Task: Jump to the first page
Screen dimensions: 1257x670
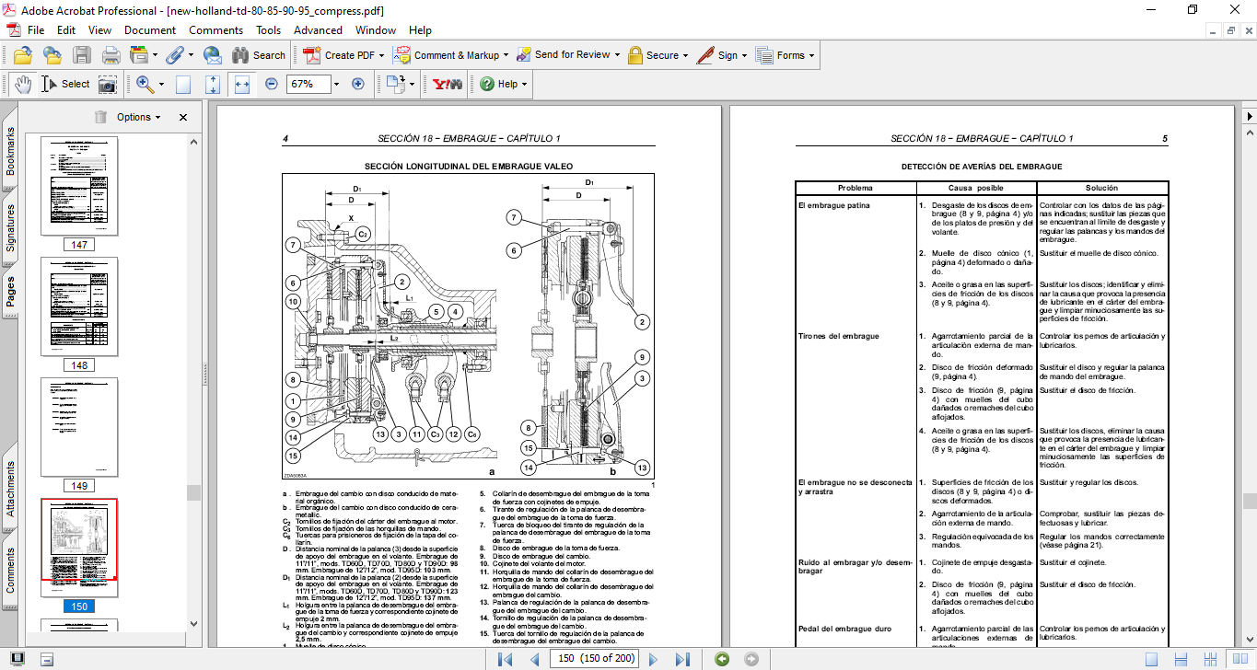Action: [x=505, y=659]
